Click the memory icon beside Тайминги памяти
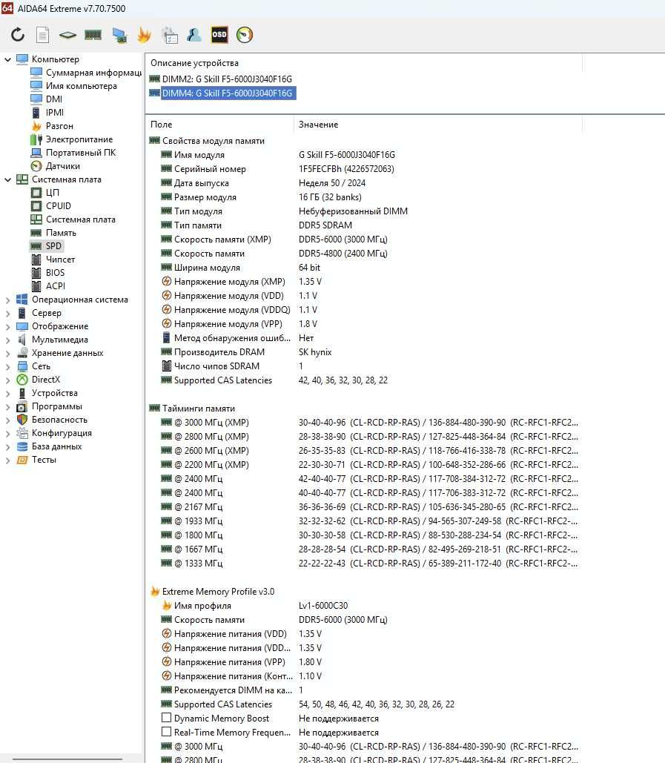Viewport: 665px width, 763px height. [x=155, y=409]
